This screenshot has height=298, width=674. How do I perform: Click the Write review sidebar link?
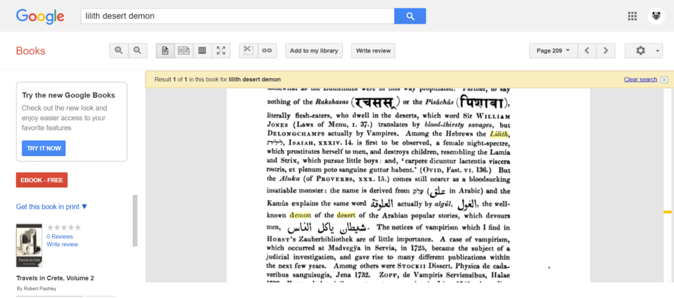[x=63, y=244]
